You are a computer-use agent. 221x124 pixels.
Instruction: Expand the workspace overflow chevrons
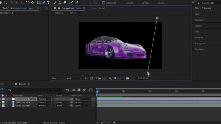coord(193,2)
